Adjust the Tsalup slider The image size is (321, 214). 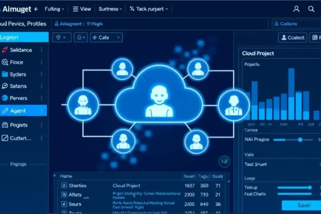click(295, 187)
